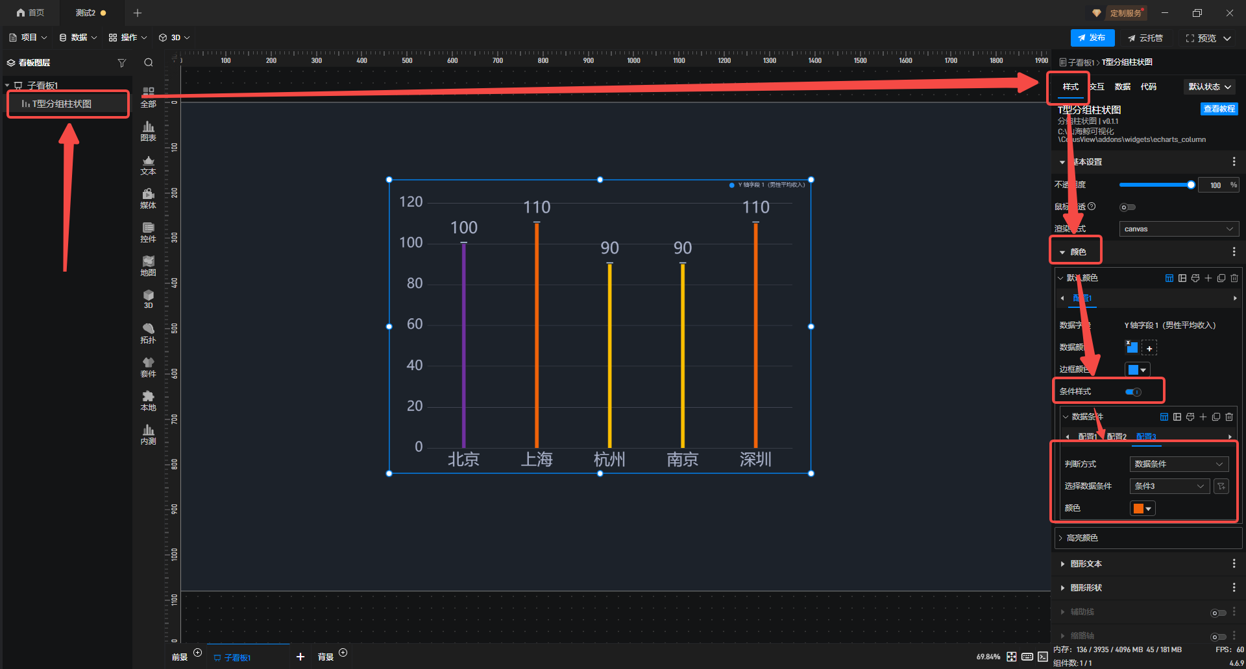Open the 判断方式 dropdown
The image size is (1246, 669).
1179,464
